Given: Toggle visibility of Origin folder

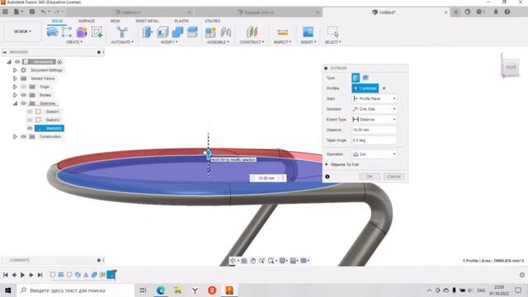Looking at the screenshot, I should (24, 87).
